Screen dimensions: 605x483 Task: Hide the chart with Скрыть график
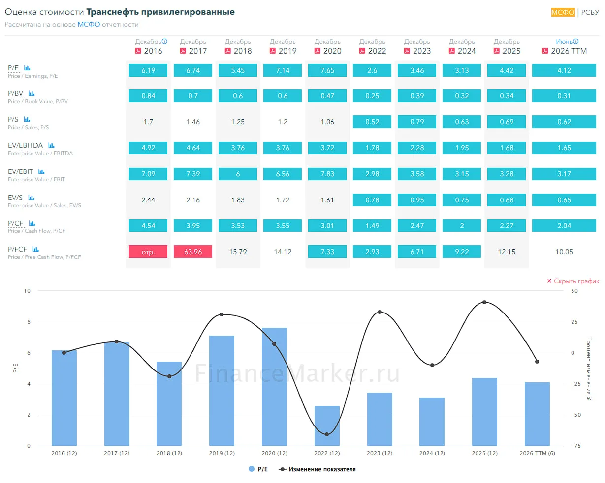(x=573, y=281)
